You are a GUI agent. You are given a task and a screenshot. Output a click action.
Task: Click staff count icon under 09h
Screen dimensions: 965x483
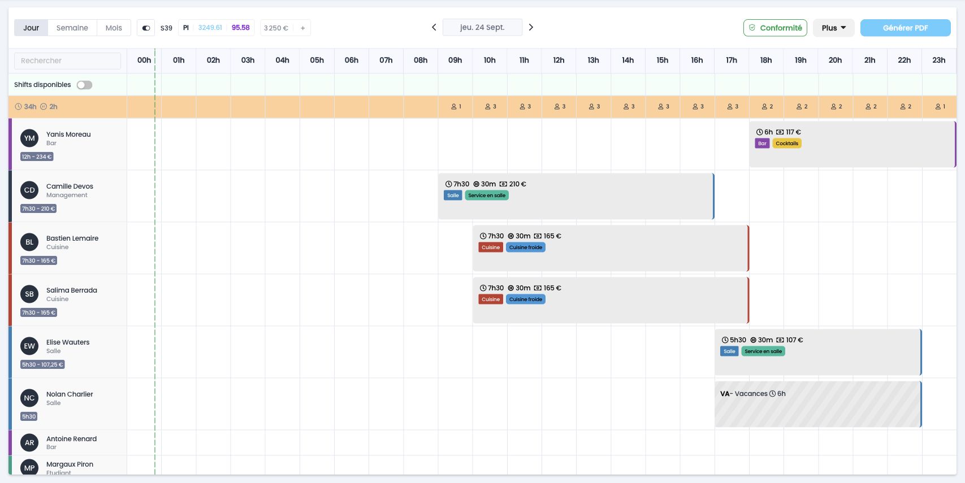[453, 107]
